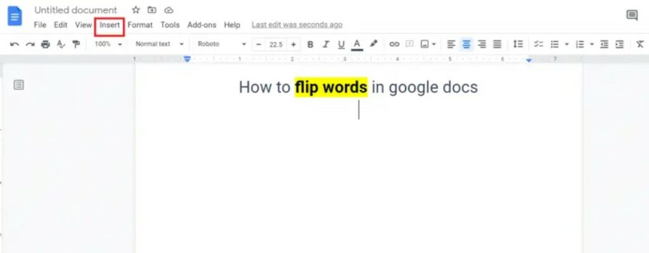Open the text color picker

click(357, 44)
